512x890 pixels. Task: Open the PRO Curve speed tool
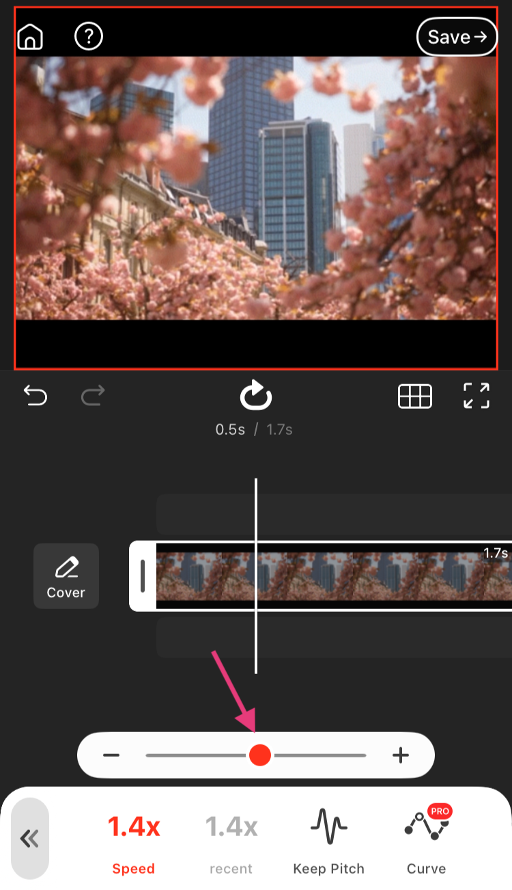[x=427, y=839]
